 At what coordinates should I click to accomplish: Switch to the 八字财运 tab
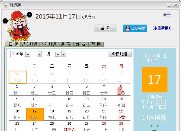click(30, 44)
